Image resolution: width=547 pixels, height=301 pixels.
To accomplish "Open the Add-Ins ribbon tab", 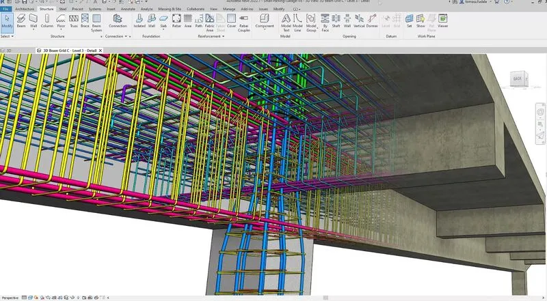I will 247,9.
